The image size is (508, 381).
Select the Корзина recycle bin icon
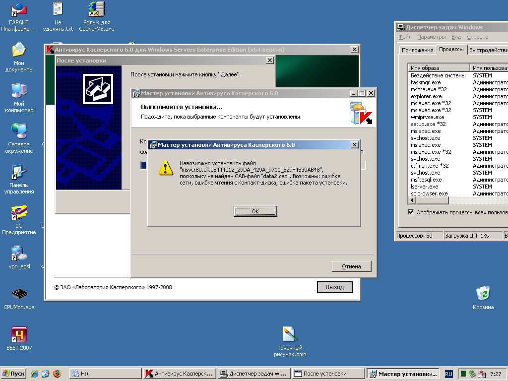tap(483, 298)
